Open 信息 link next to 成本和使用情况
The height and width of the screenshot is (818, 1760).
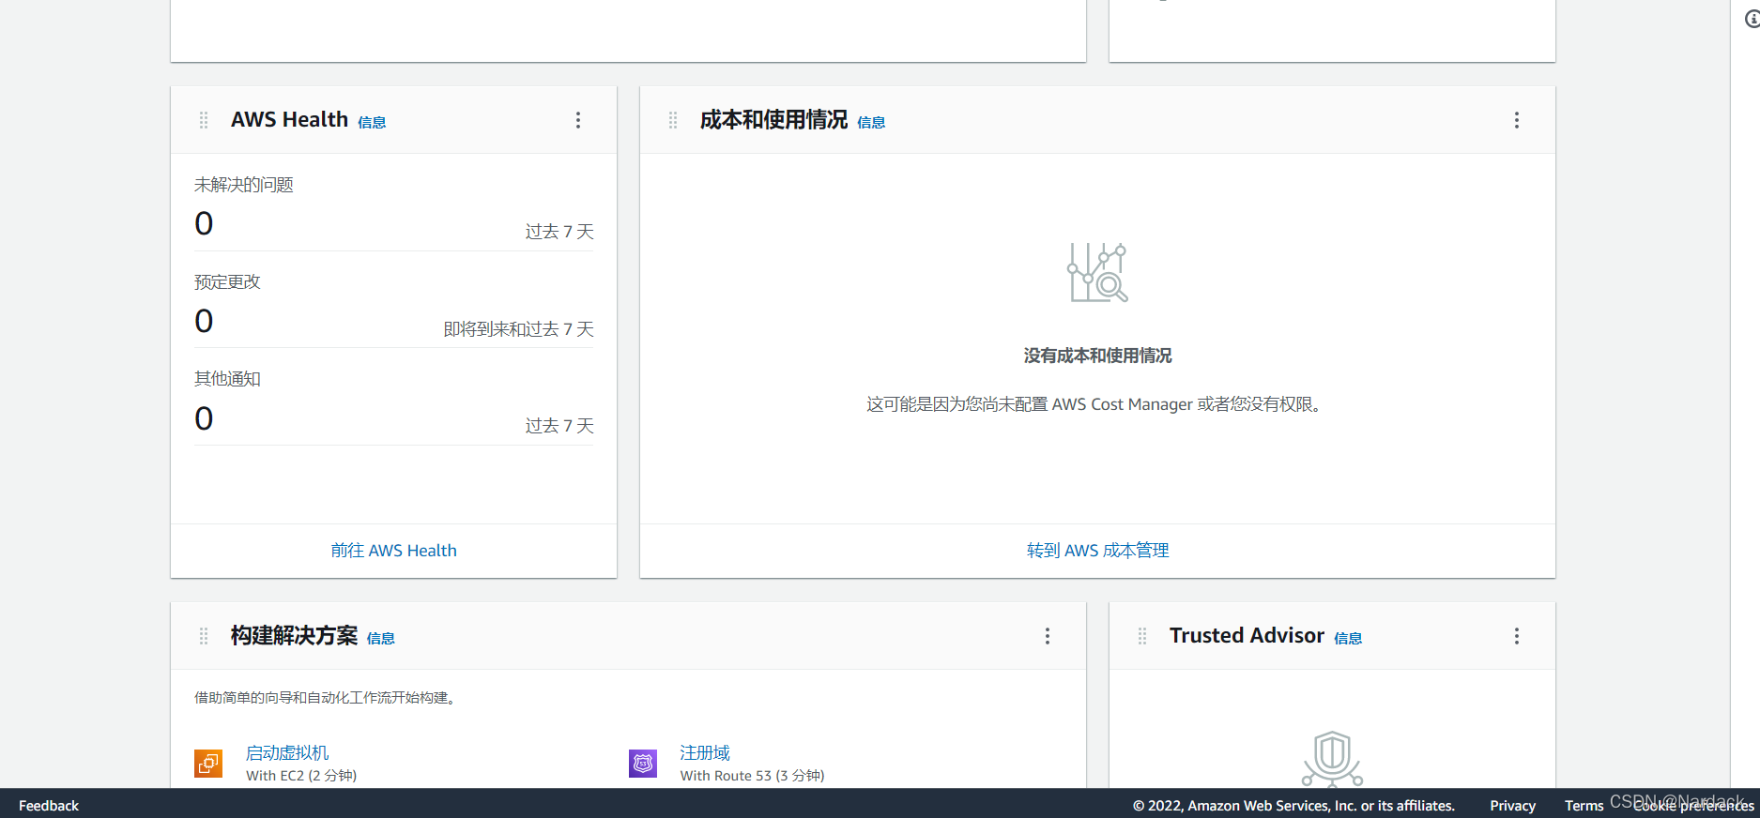point(871,122)
